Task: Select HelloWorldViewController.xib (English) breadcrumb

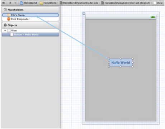Action: [x=126, y=3]
